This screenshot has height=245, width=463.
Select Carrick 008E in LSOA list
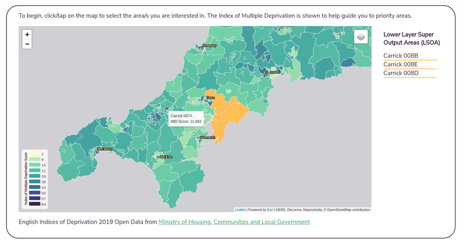(x=400, y=64)
